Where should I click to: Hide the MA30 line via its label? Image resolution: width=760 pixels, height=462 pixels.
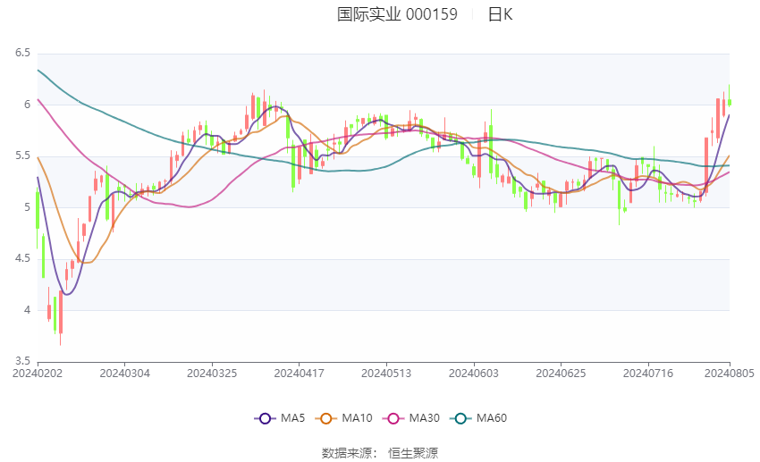click(x=422, y=418)
